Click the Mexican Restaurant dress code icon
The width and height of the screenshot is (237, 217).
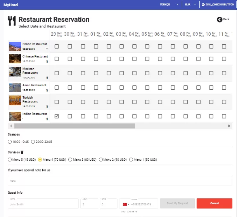47,78
